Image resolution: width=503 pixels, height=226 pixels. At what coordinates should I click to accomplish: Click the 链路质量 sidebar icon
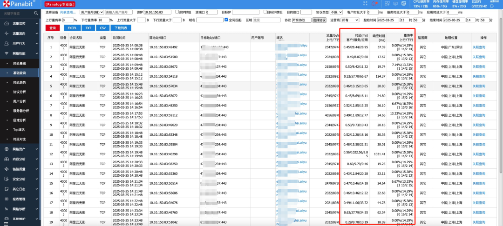pos(7,169)
